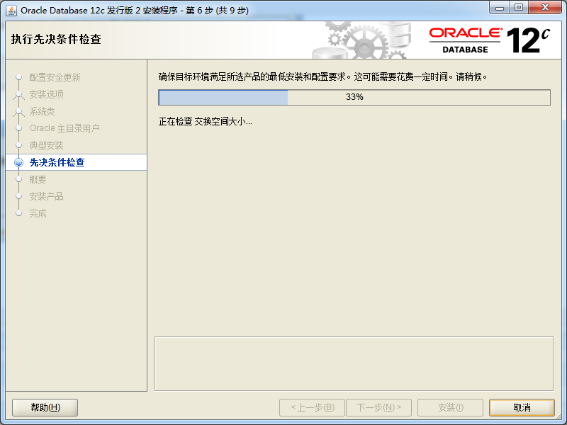Click the 执行先决条件检查 page heading
The height and width of the screenshot is (425, 567).
pos(56,39)
